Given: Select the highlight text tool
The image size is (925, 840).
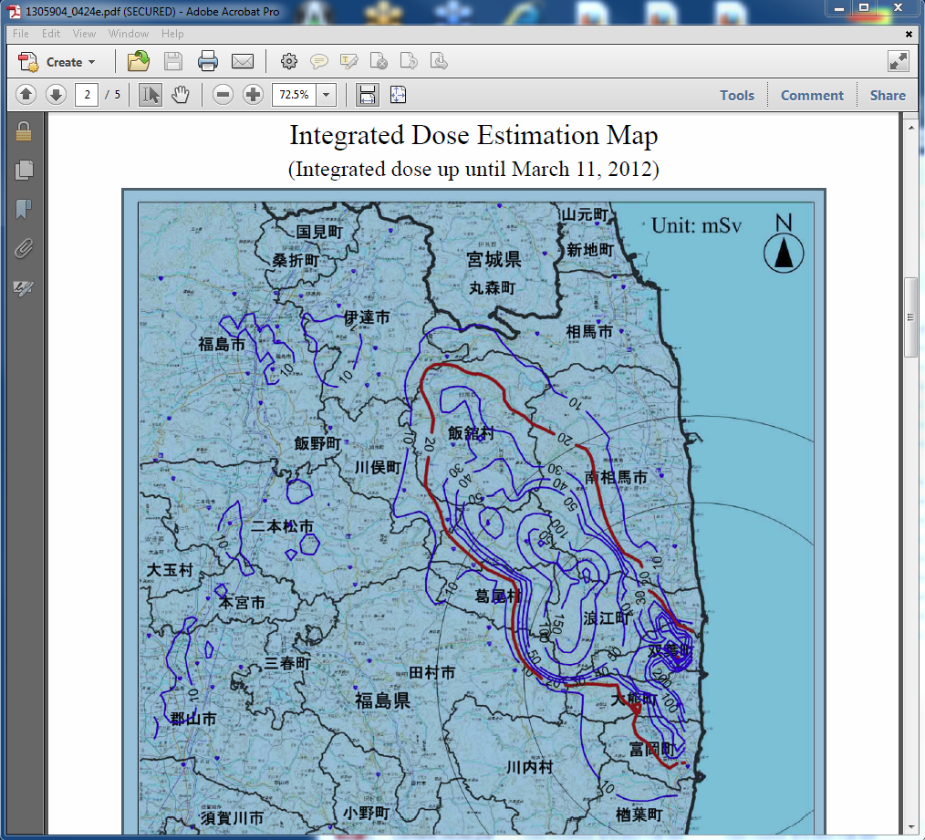Looking at the screenshot, I should pos(348,61).
